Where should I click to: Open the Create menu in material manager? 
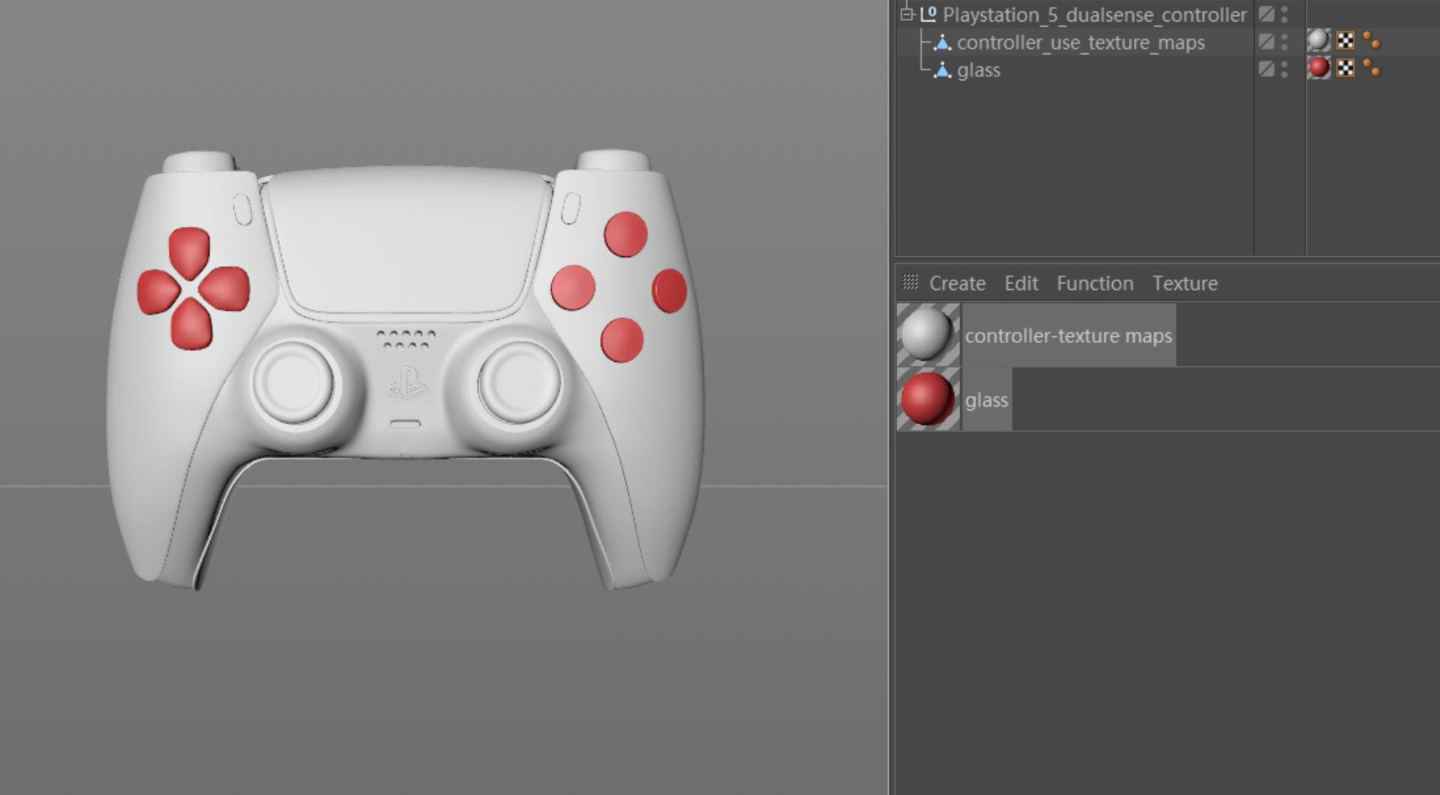957,283
